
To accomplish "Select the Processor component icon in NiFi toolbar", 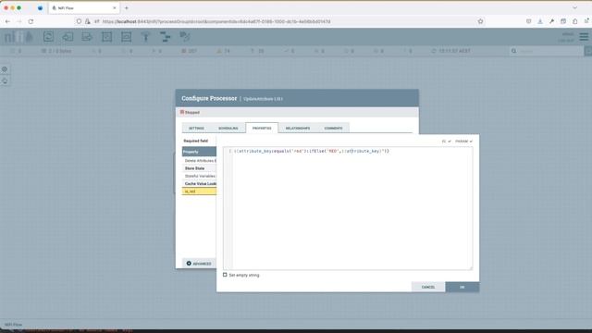I will 48,37.
